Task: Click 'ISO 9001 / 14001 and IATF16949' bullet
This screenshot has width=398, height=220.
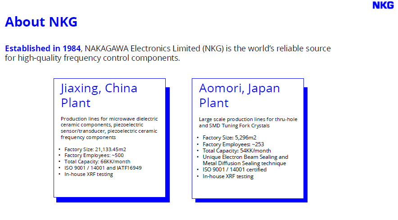Action: coord(103,168)
